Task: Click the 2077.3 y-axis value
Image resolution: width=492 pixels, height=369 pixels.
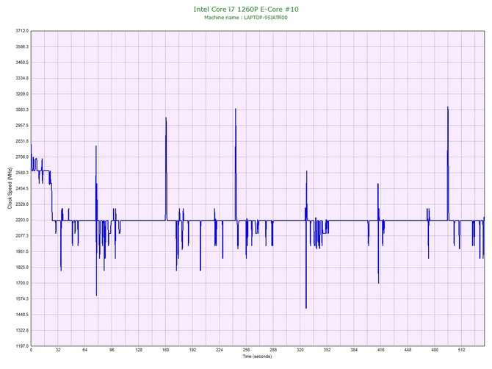Action: tap(22, 235)
